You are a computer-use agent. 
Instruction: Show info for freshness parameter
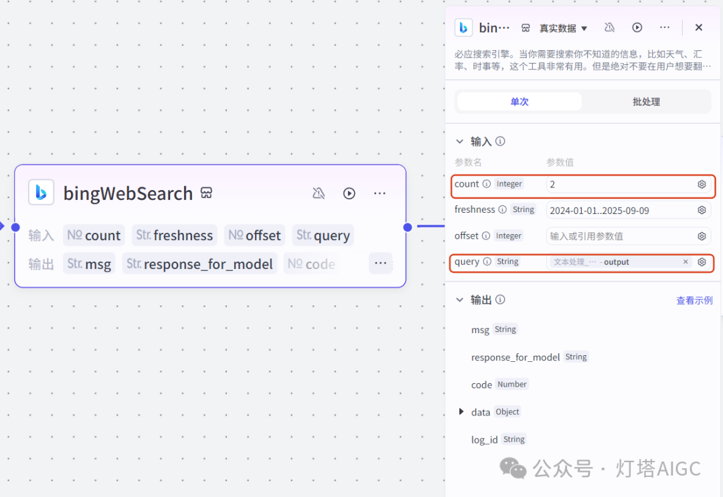click(x=503, y=209)
